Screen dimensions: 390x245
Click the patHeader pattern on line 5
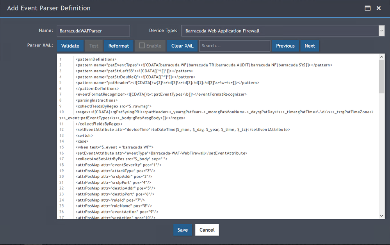click(167, 83)
